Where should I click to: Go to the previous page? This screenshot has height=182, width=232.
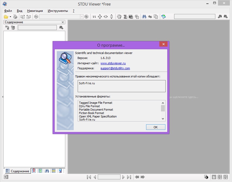pos(95,177)
